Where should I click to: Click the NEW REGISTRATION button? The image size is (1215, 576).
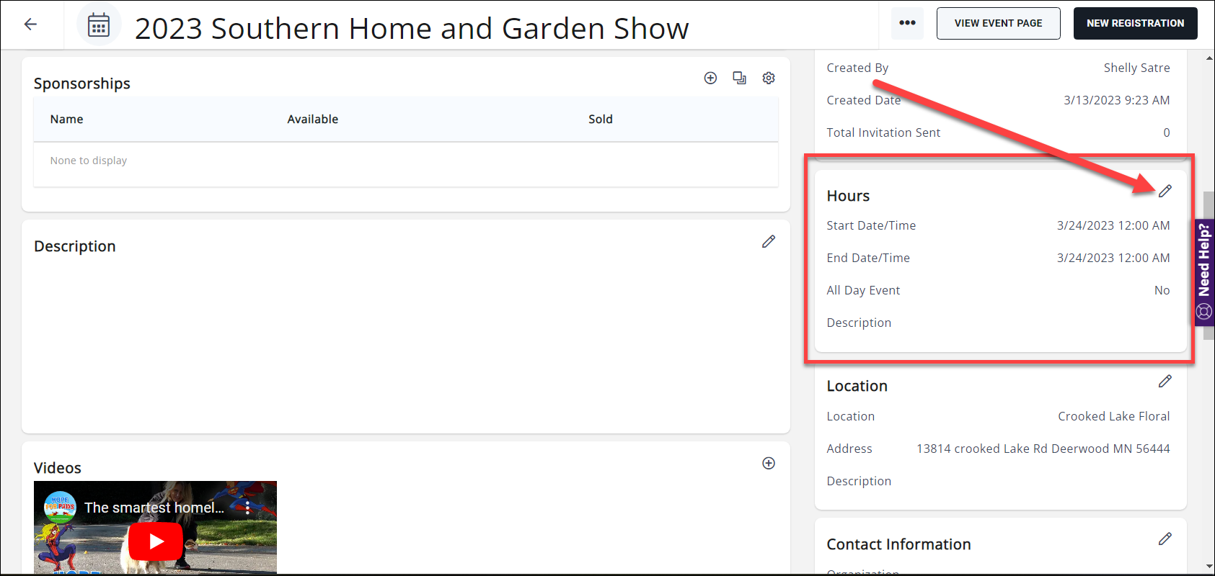tap(1135, 23)
